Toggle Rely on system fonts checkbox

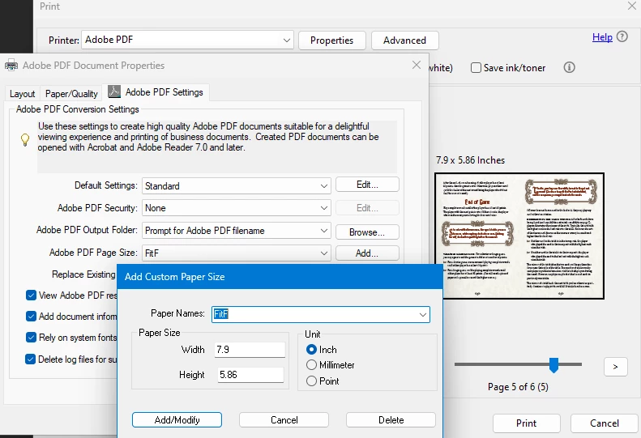31,337
